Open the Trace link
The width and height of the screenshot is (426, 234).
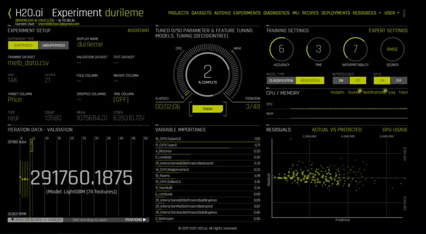pos(403,93)
